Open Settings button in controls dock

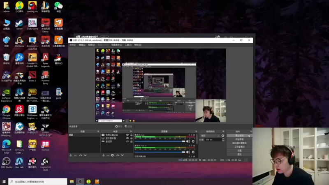click(239, 150)
